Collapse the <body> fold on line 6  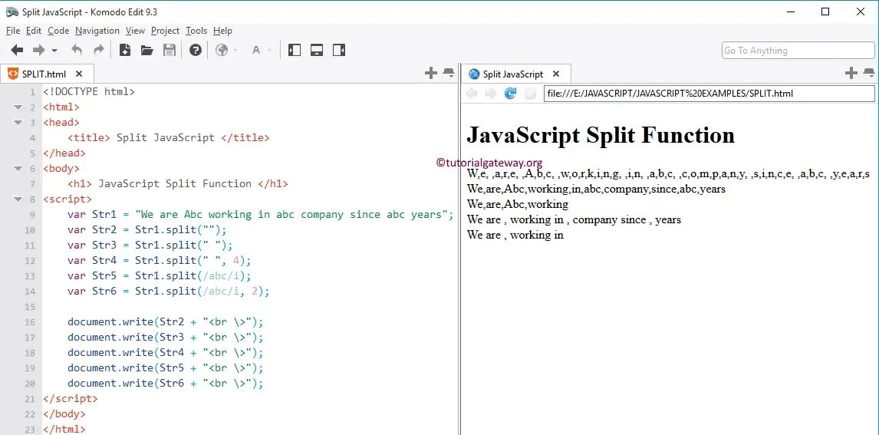[18, 168]
